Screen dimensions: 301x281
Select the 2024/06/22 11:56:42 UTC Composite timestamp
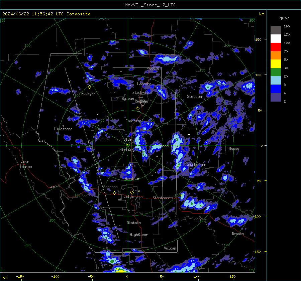click(x=46, y=14)
